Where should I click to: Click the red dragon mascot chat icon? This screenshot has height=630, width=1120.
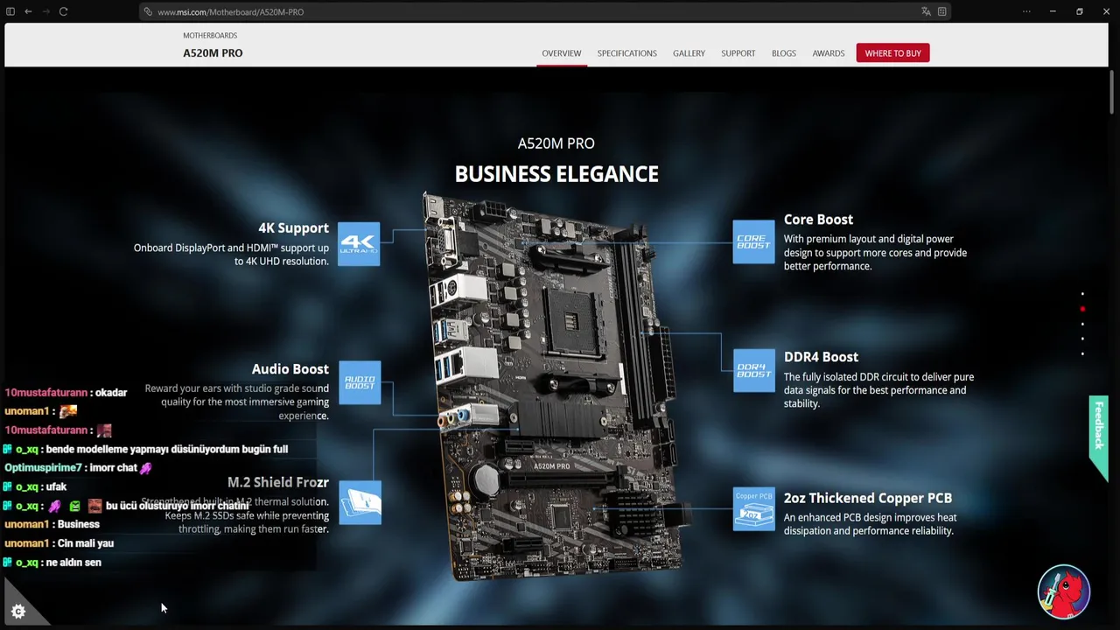coord(1064,592)
